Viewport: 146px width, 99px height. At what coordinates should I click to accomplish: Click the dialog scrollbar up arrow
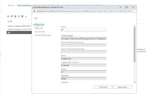point(134,26)
